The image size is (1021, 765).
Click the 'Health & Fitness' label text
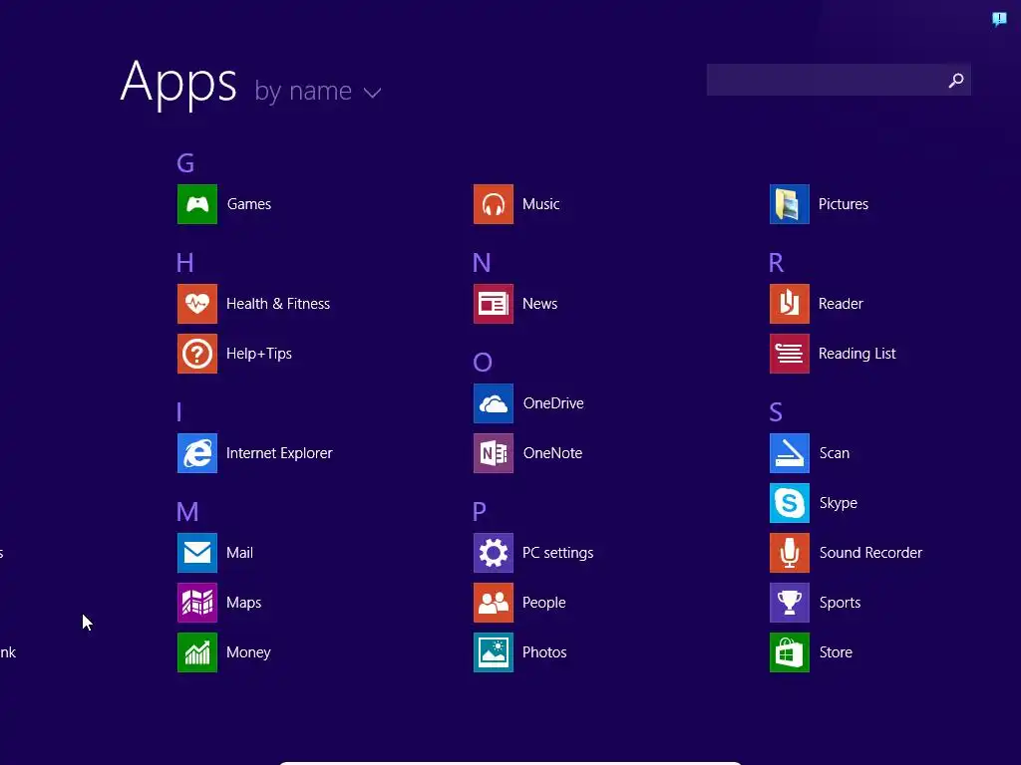[x=278, y=304]
